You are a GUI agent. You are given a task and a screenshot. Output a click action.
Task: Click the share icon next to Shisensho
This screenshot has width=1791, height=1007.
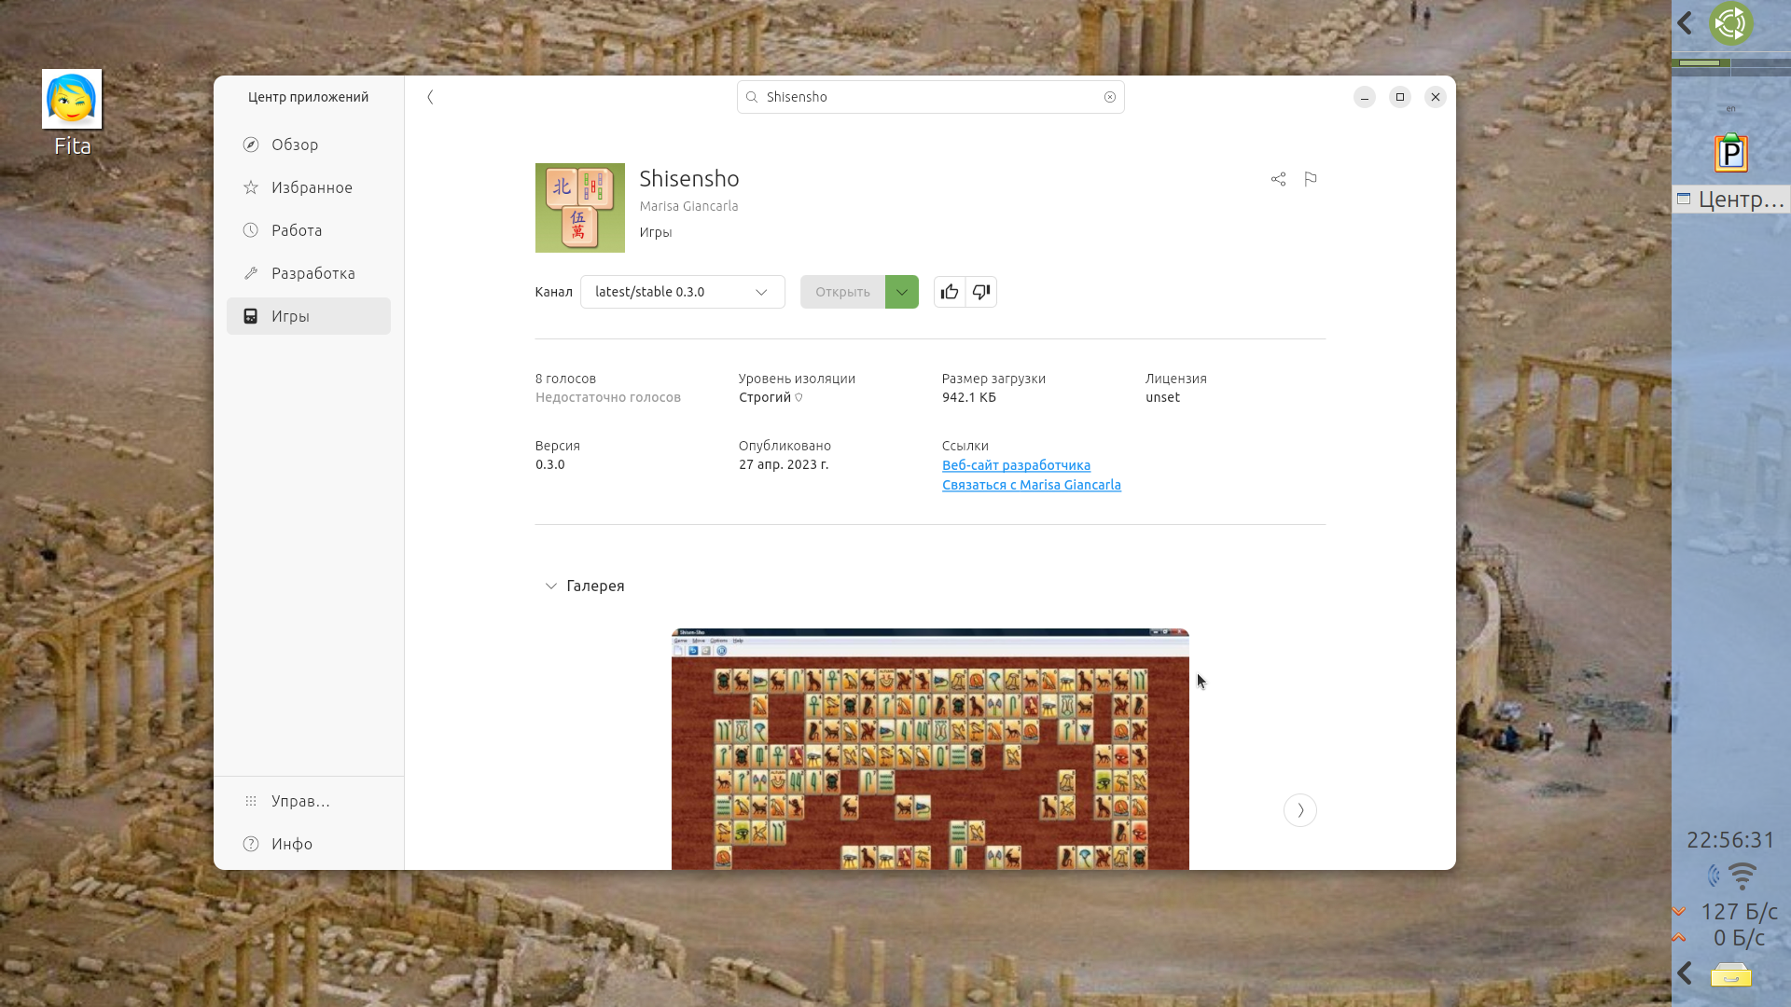pos(1278,179)
